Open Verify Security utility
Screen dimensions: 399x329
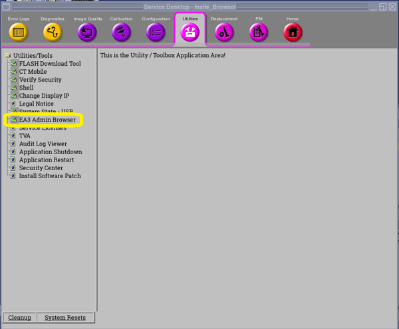[x=40, y=80]
